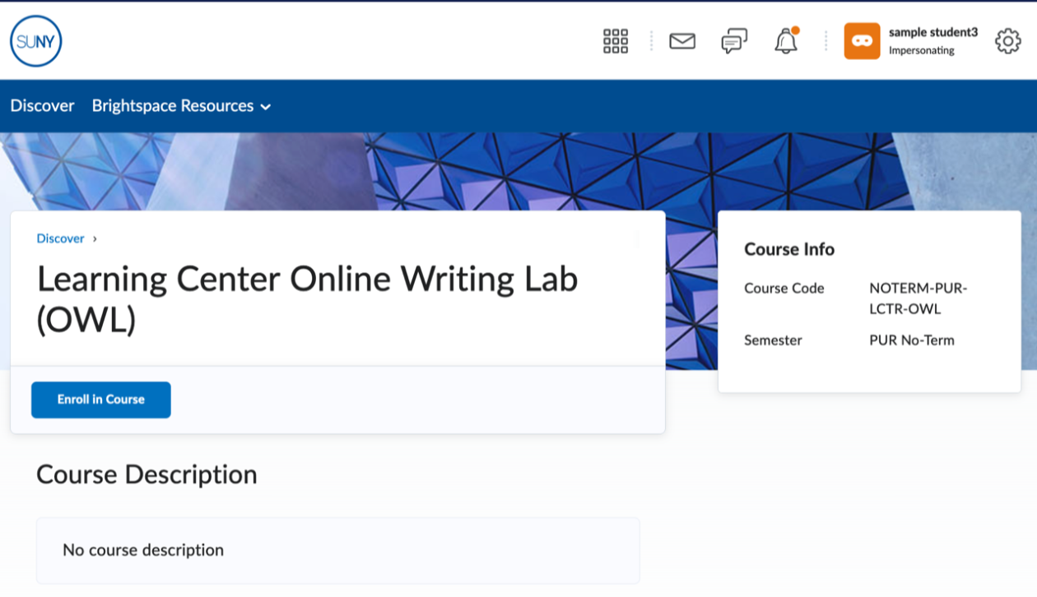Select the Course Info panel

point(788,249)
